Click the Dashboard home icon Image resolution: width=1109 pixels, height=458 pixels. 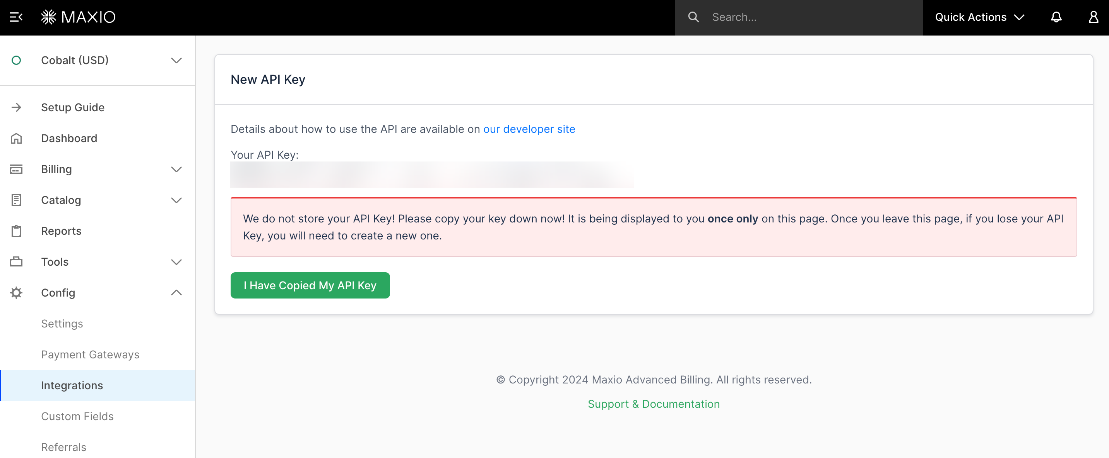pyautogui.click(x=16, y=138)
